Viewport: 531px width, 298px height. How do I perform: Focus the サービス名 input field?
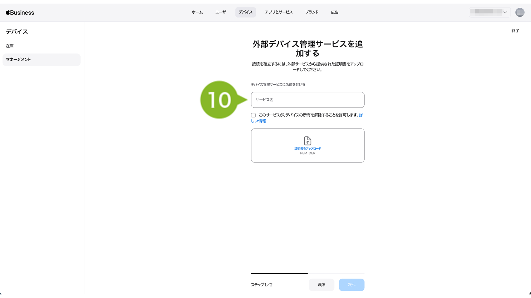(x=307, y=100)
